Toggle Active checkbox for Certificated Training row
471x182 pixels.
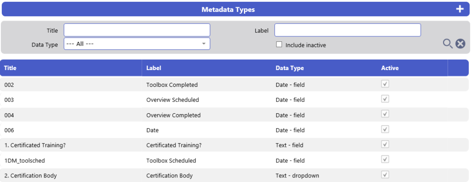[385, 144]
